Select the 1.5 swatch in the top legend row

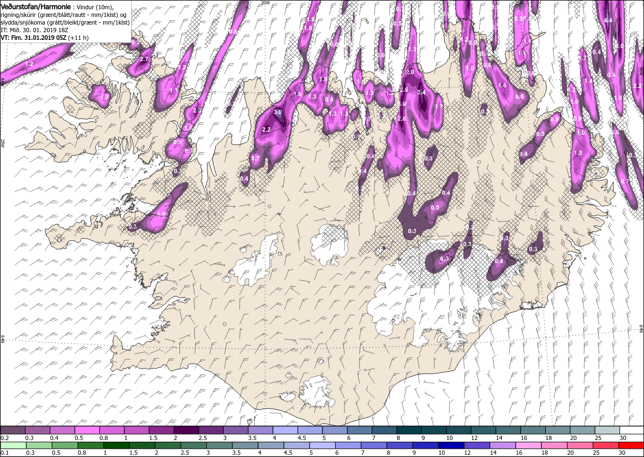[x=161, y=430]
